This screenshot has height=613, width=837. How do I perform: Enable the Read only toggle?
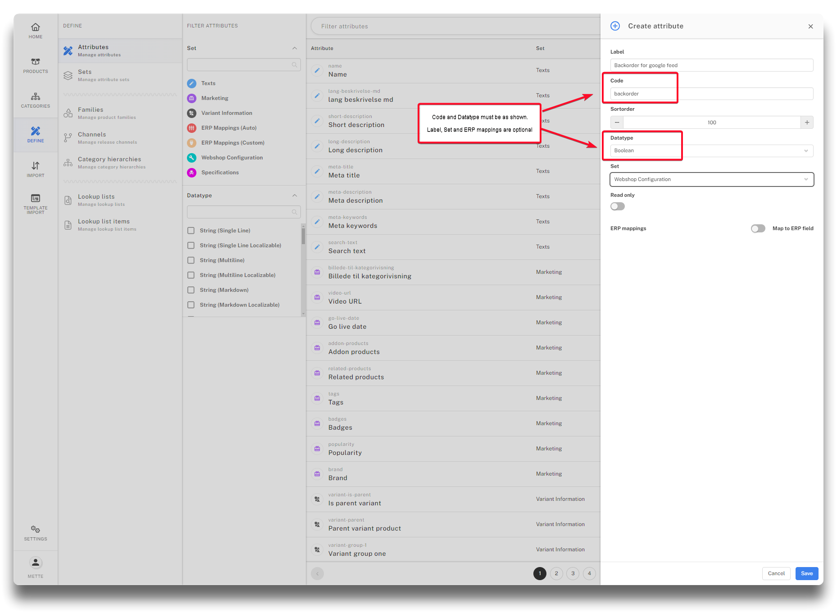point(618,206)
